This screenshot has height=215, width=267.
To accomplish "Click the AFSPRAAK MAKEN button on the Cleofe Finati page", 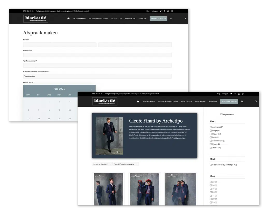I will (229, 101).
